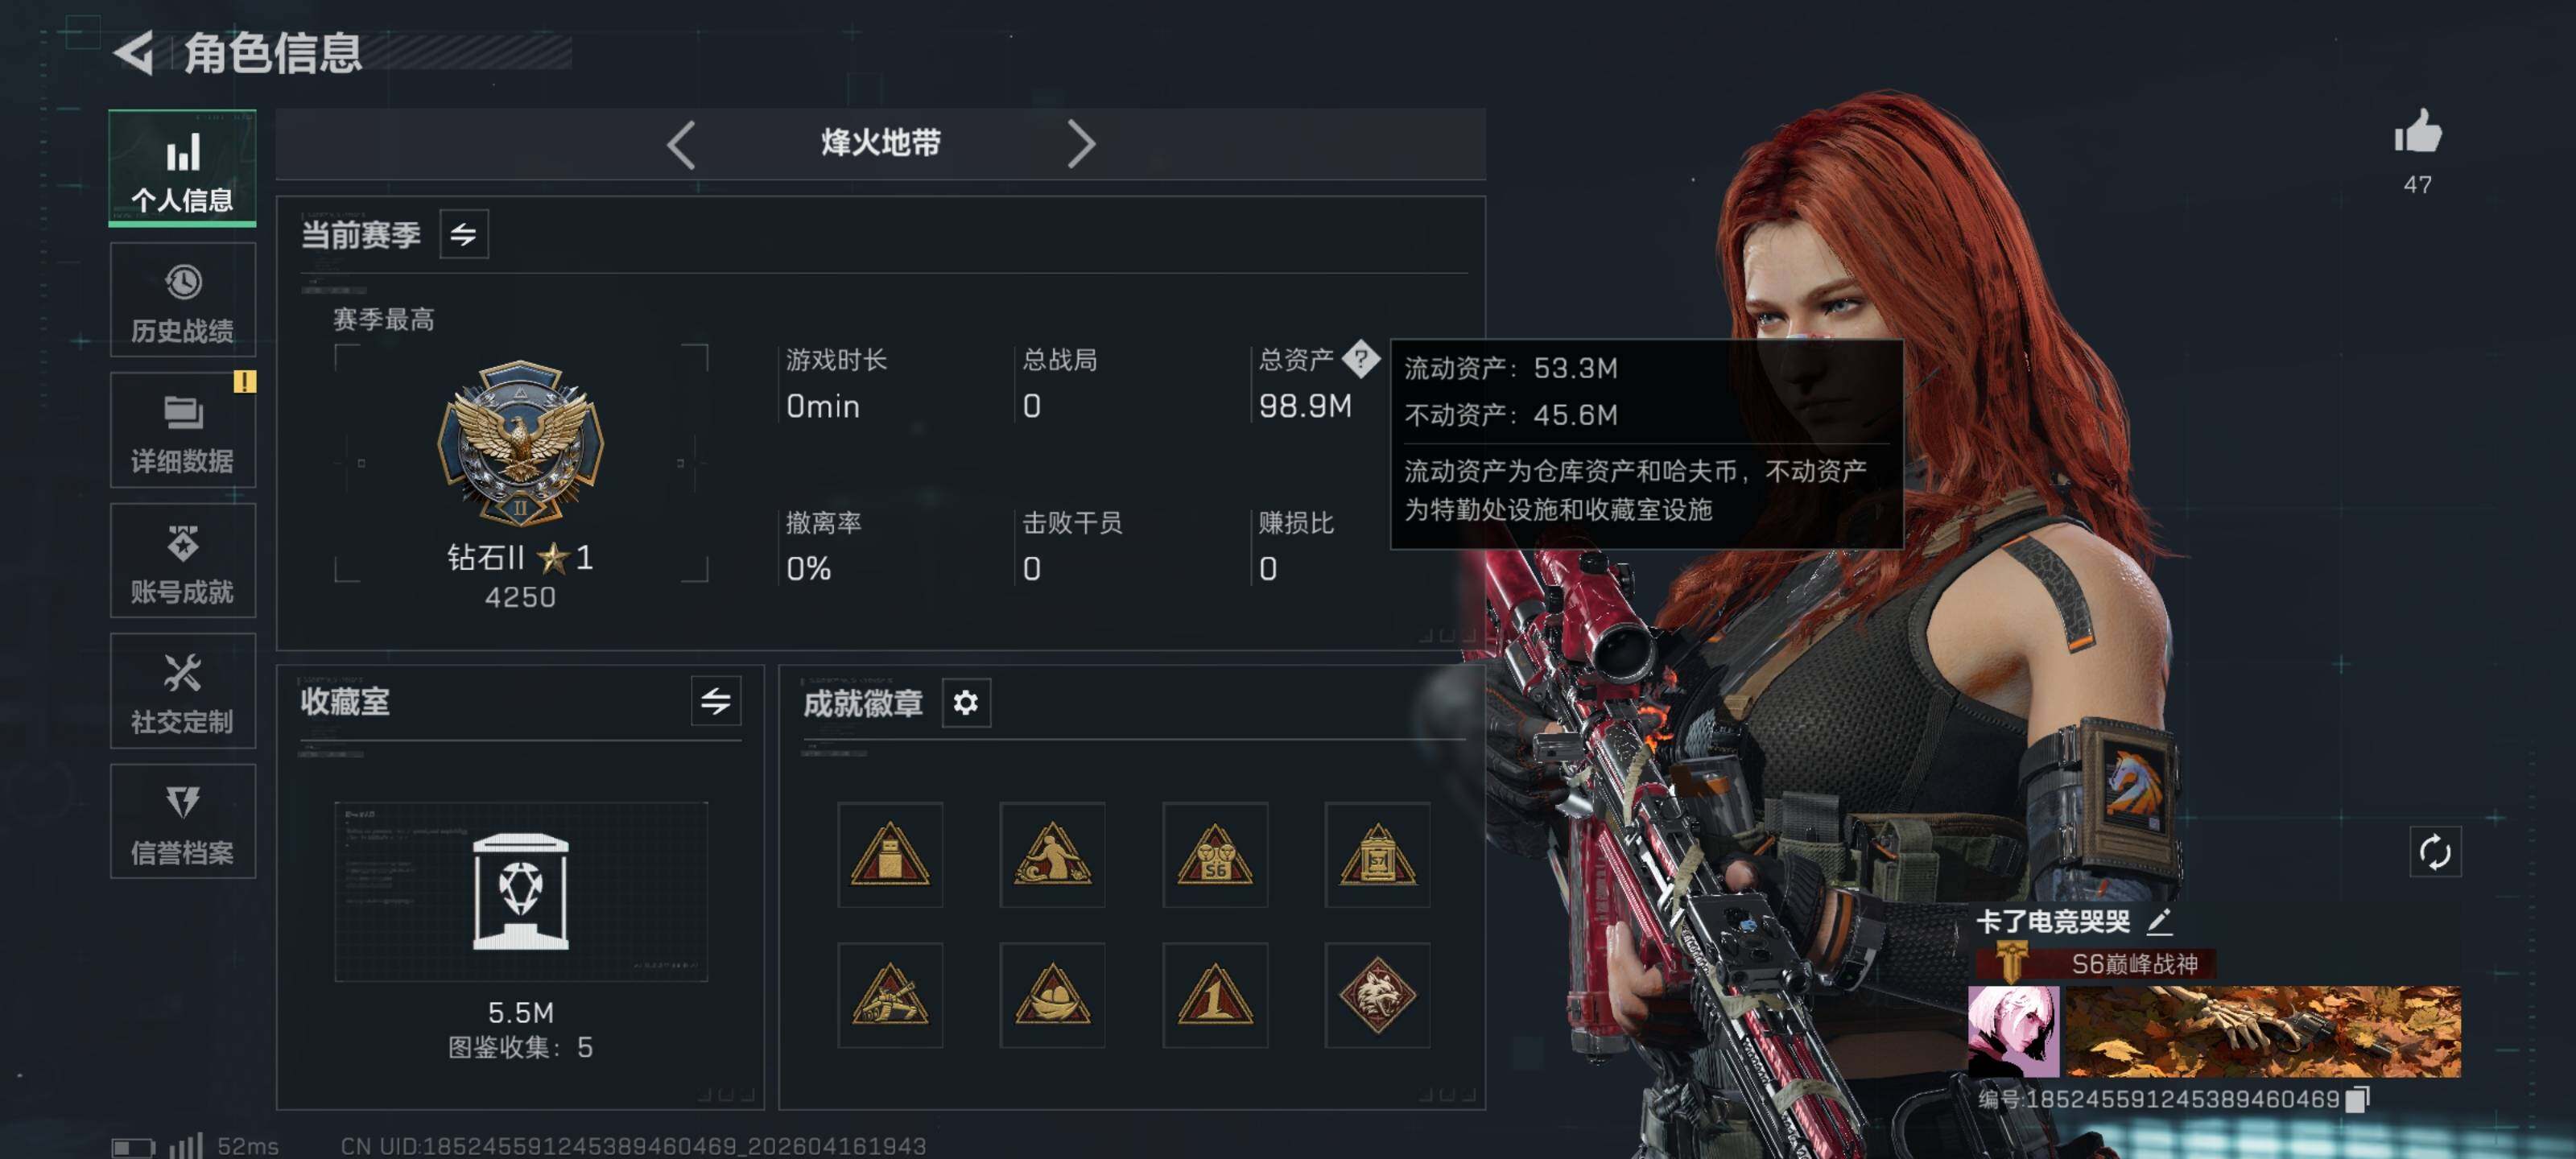Open the 账号成就 sidebar tab
2576x1159 pixels.
click(x=182, y=560)
